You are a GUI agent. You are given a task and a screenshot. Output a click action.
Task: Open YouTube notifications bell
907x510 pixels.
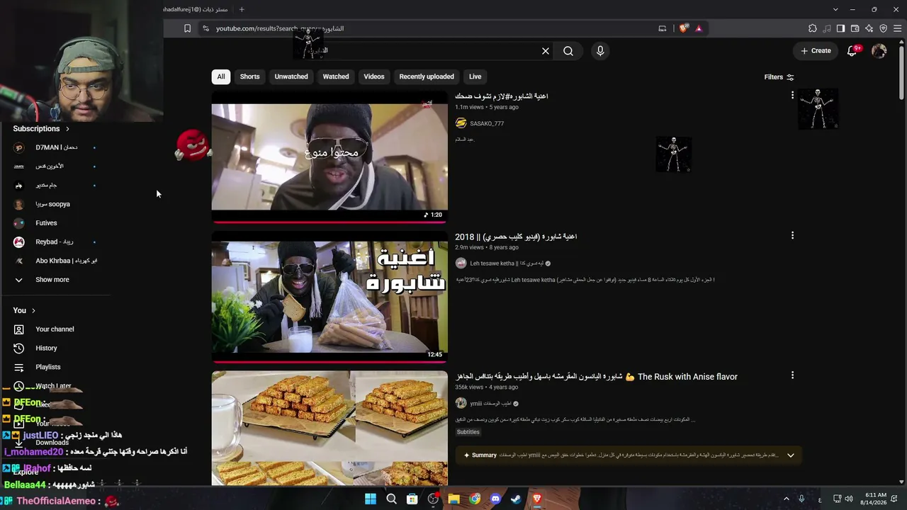pos(852,51)
